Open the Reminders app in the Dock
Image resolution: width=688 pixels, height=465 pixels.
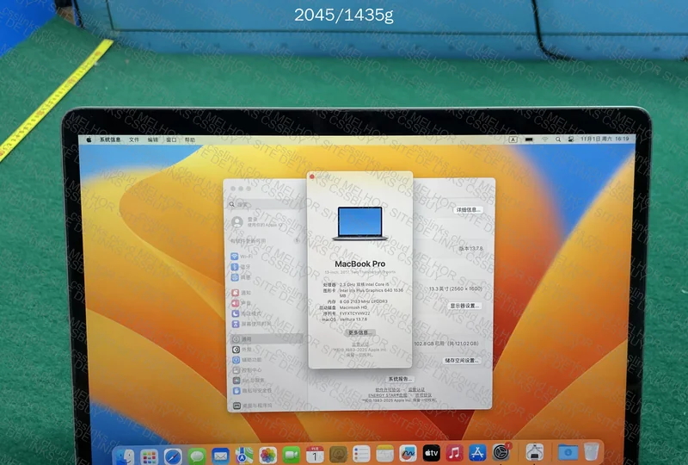coord(361,454)
